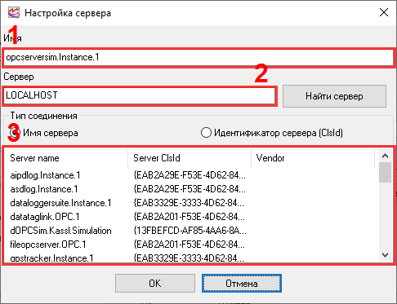Confirm settings with the OK button
The height and width of the screenshot is (304, 397).
click(x=155, y=284)
